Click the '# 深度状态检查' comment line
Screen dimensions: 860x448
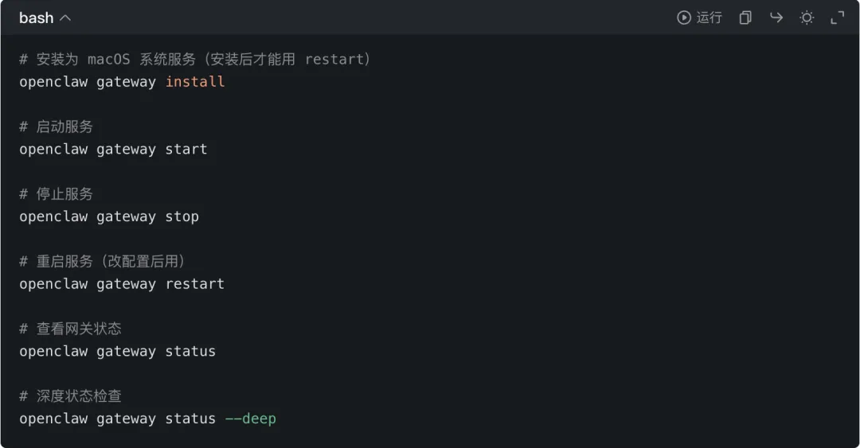(71, 396)
